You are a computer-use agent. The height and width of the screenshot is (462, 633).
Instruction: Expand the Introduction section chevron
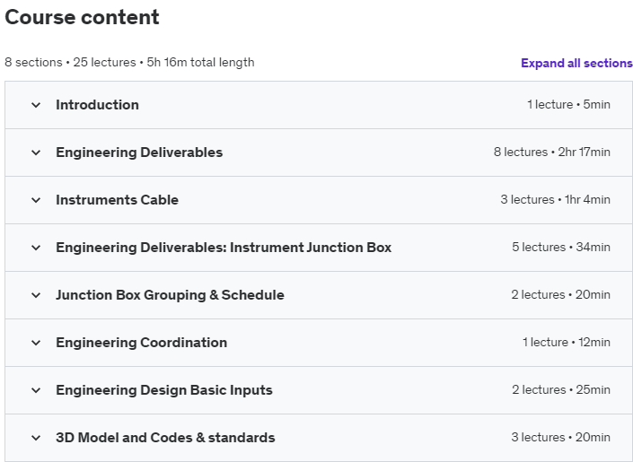tap(36, 105)
